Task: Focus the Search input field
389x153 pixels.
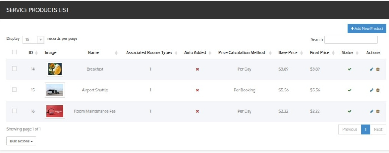Action: point(351,40)
